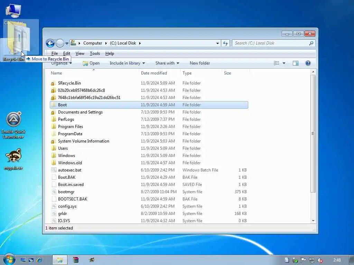This screenshot has height=265, width=354.
Task: Select the Documents and Settings folder icon
Action: [x=54, y=112]
